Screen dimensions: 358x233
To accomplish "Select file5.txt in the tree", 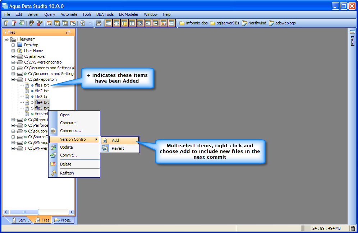I will click(x=42, y=108).
